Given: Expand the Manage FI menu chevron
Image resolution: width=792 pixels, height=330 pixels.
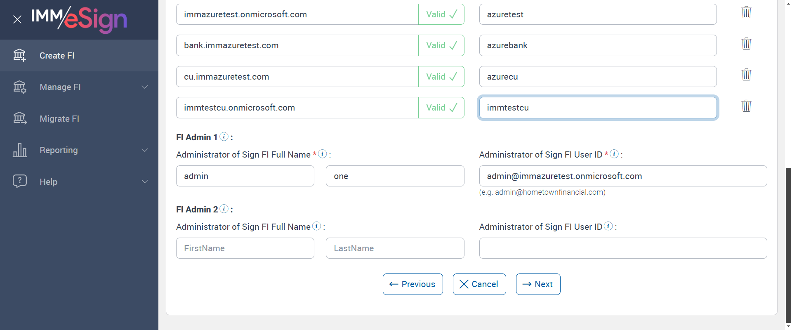Looking at the screenshot, I should point(145,87).
